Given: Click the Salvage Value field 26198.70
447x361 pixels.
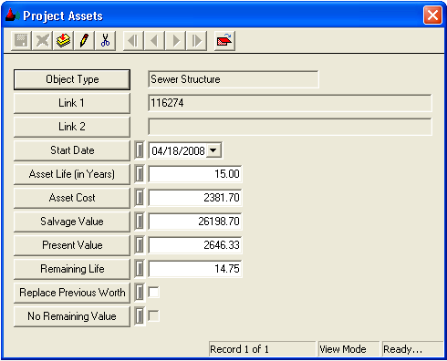Looking at the screenshot, I should (x=195, y=222).
